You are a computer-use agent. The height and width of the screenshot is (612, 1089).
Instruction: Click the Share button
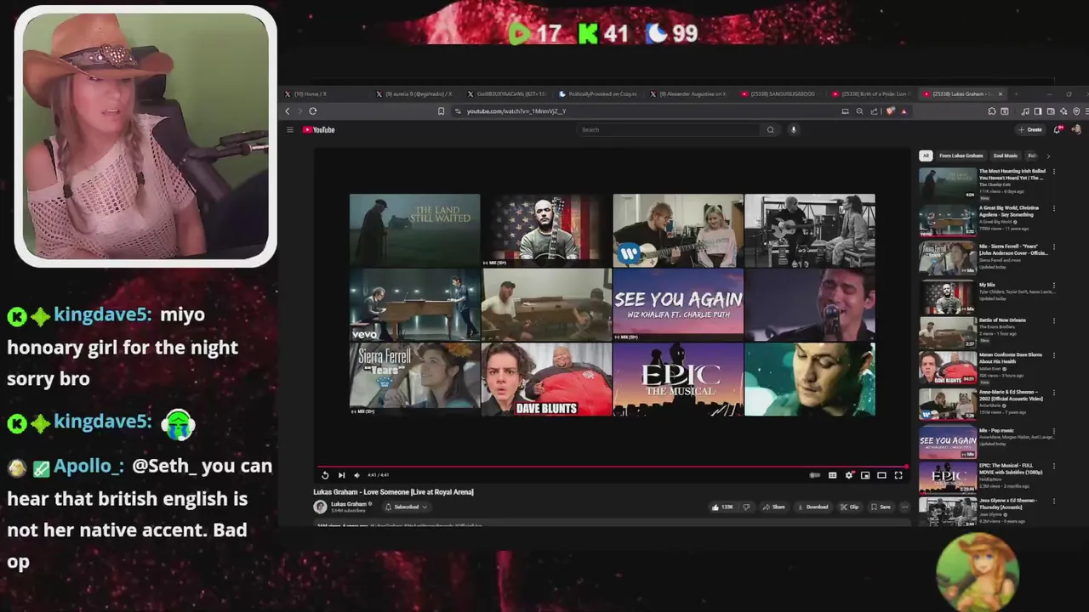coord(773,507)
